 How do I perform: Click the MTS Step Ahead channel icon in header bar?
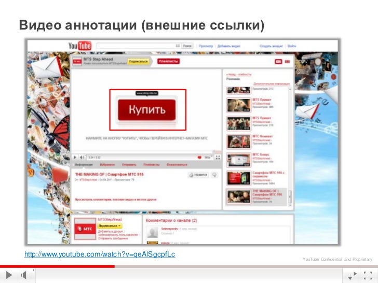tap(77, 61)
